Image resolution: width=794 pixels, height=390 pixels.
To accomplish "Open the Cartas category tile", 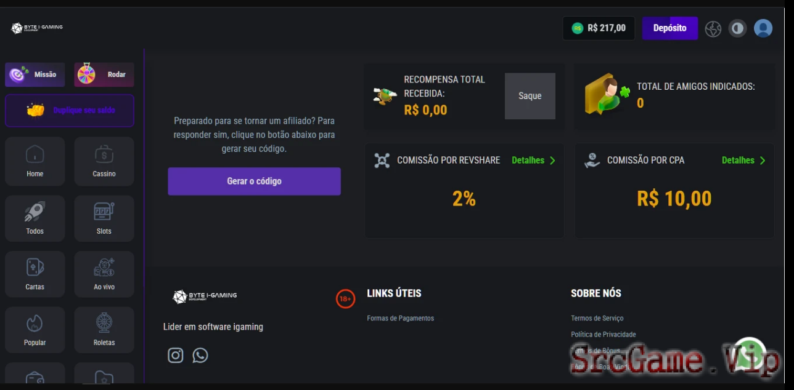I will click(35, 274).
